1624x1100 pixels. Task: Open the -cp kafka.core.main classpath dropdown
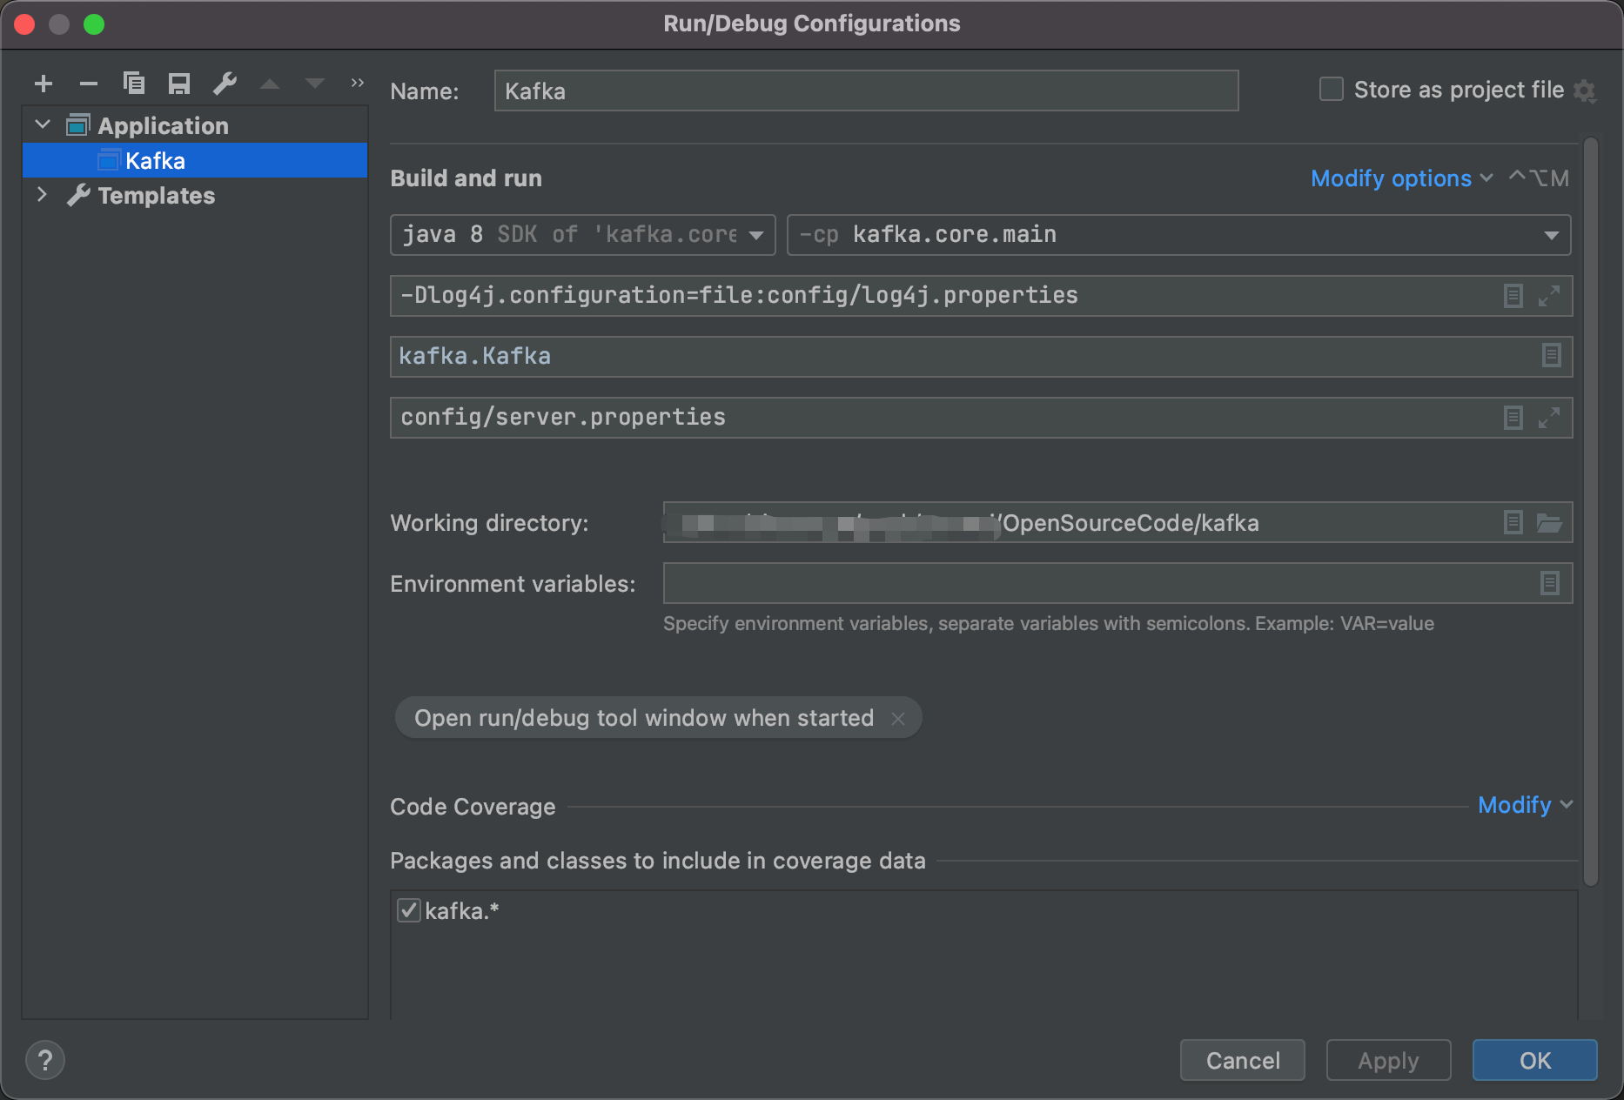pyautogui.click(x=1178, y=235)
